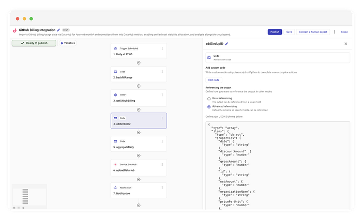Click the Ready to publish status indicator
The width and height of the screenshot is (362, 221).
(34, 43)
